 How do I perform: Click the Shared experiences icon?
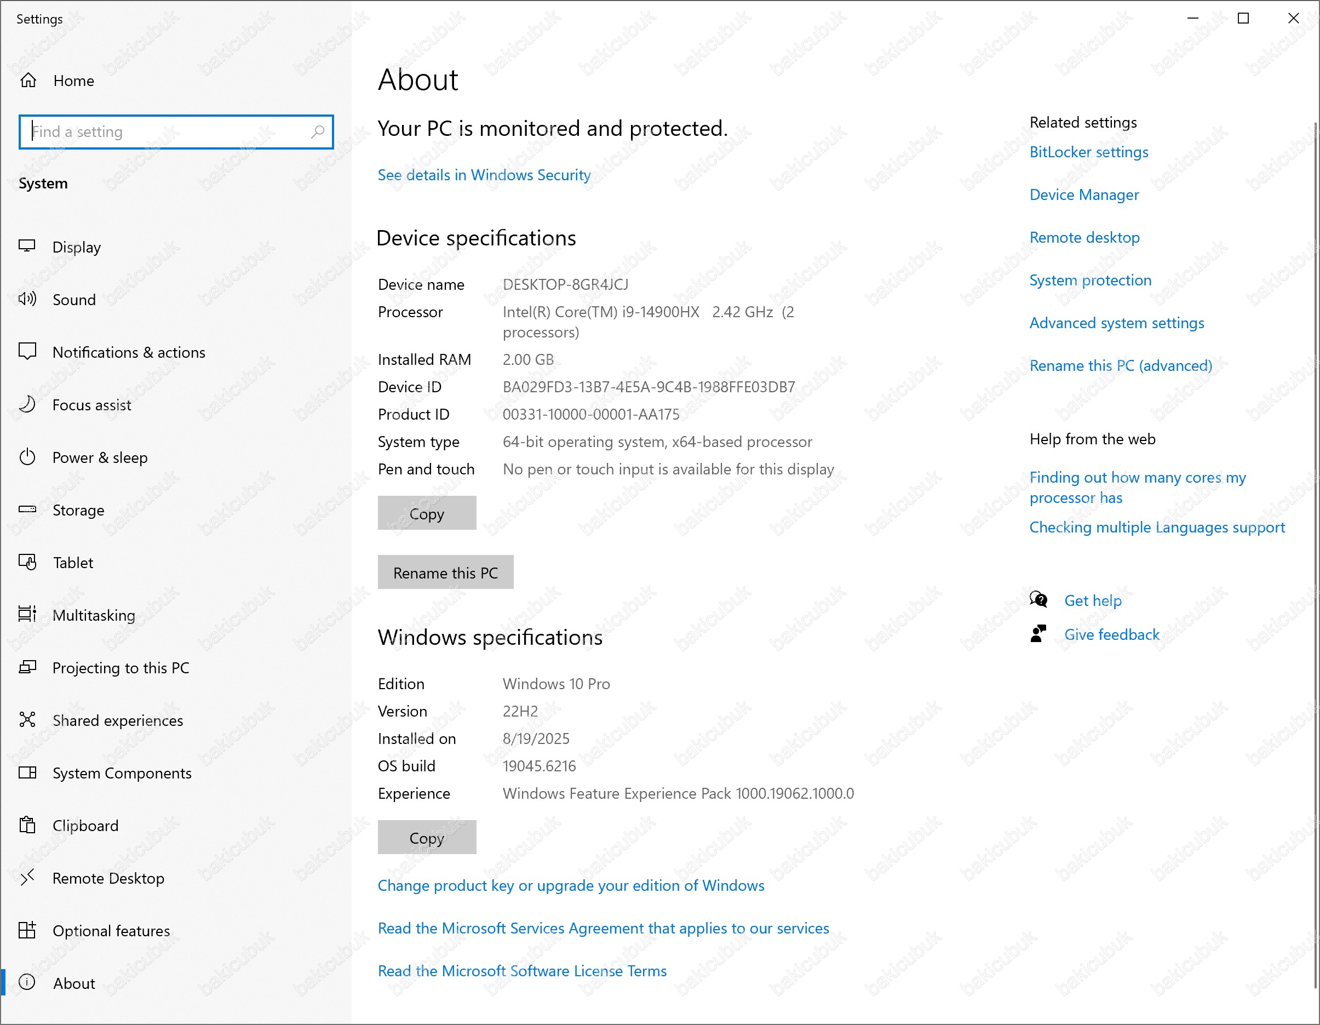pyautogui.click(x=27, y=719)
